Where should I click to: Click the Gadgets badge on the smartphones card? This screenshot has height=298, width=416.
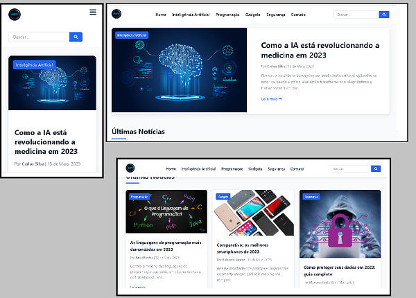(223, 197)
